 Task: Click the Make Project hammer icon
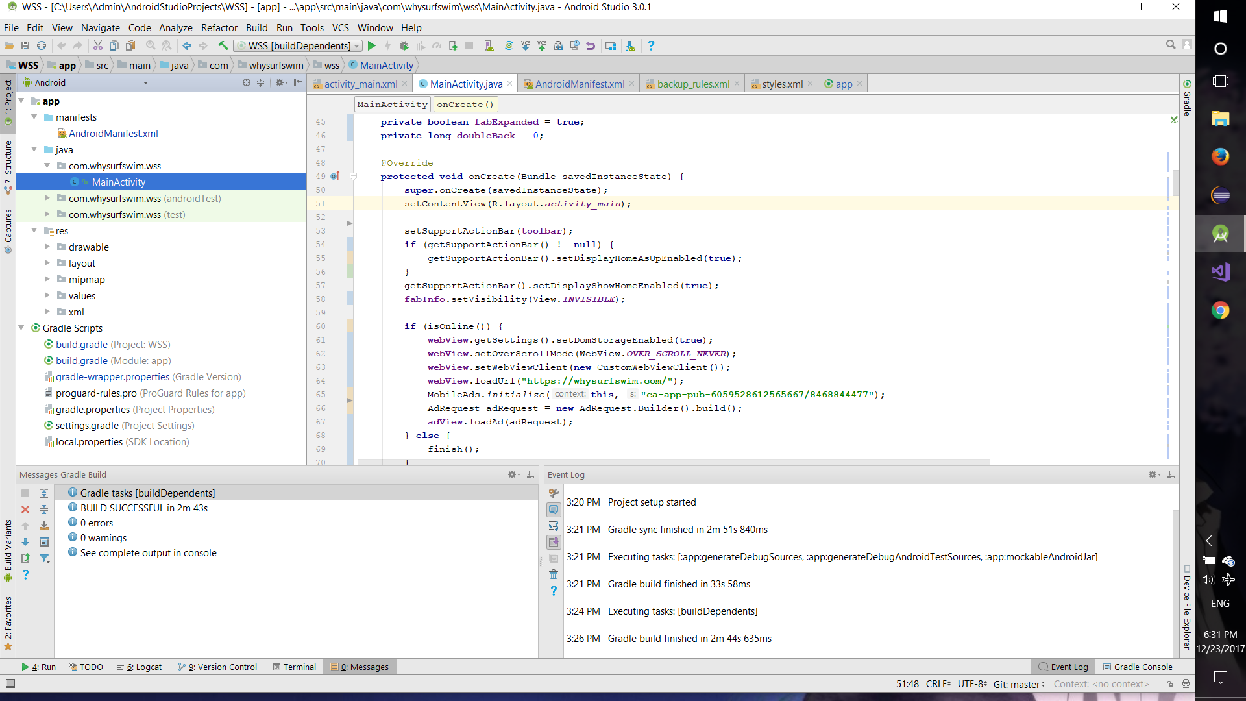223,46
